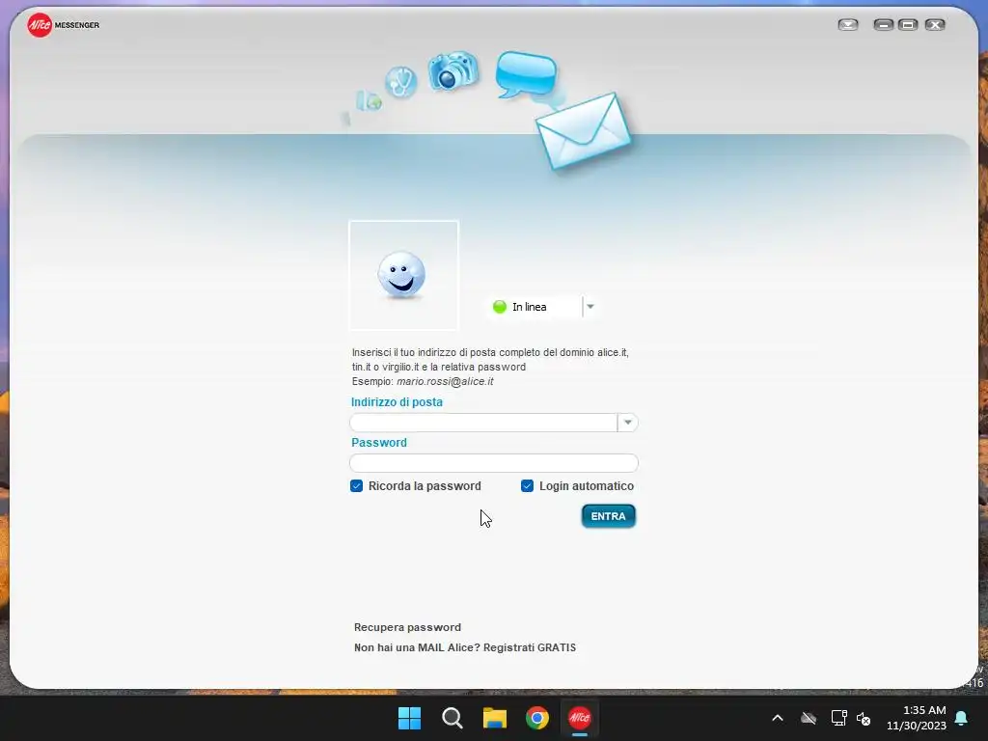Click the Alice Messenger logo in title bar
The image size is (988, 741).
pyautogui.click(x=63, y=25)
